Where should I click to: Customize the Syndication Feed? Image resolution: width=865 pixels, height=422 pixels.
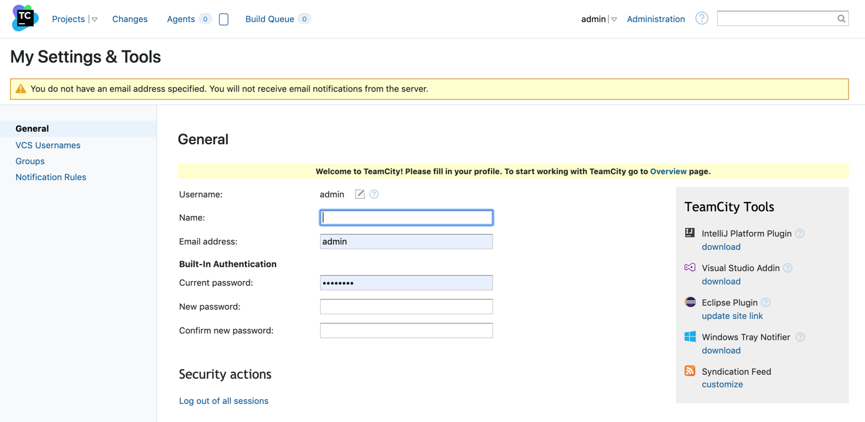pyautogui.click(x=723, y=384)
